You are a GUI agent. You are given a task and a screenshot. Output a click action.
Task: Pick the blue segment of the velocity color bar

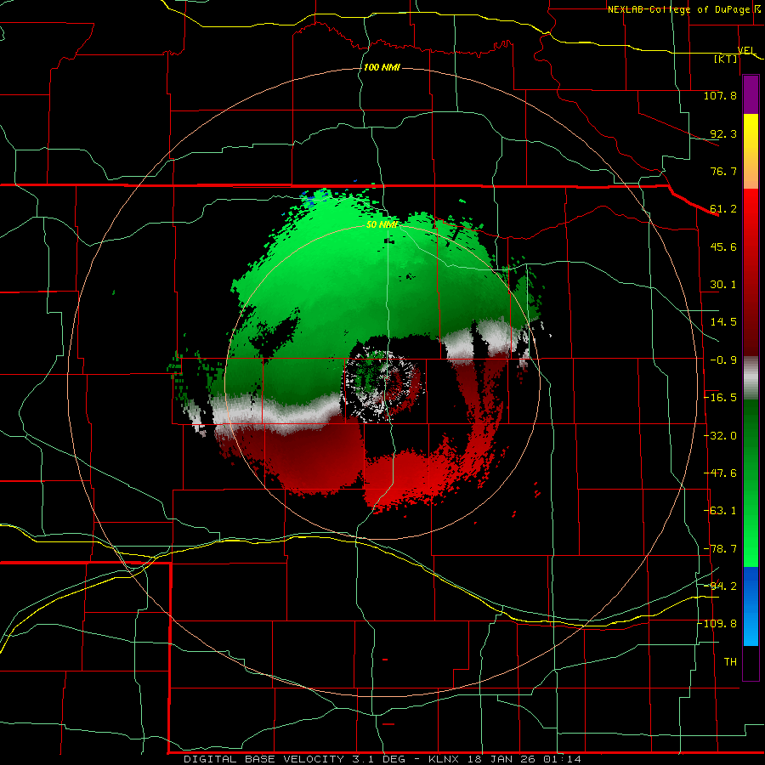point(751,606)
